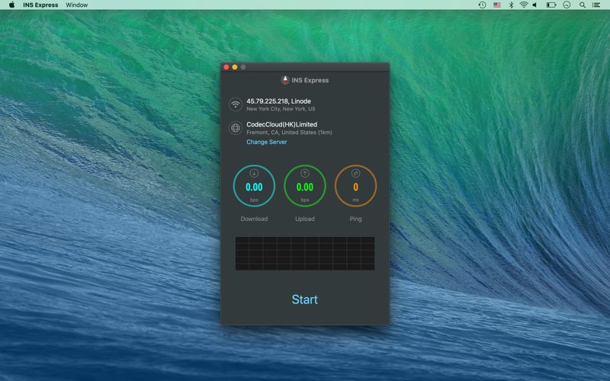Viewport: 610px width, 381px height.
Task: Click the Download label
Action: [254, 219]
